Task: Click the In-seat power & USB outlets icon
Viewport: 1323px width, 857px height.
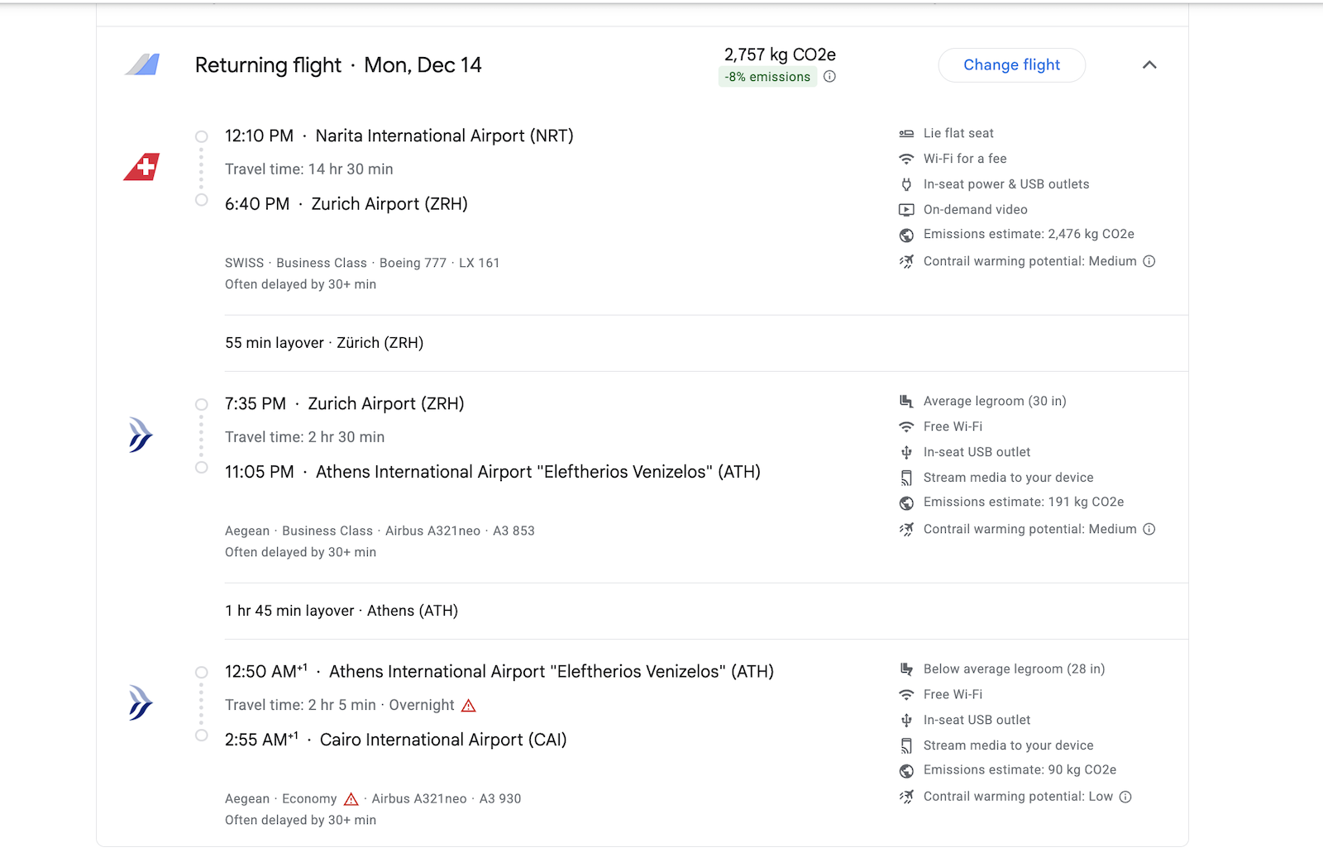Action: [x=906, y=184]
